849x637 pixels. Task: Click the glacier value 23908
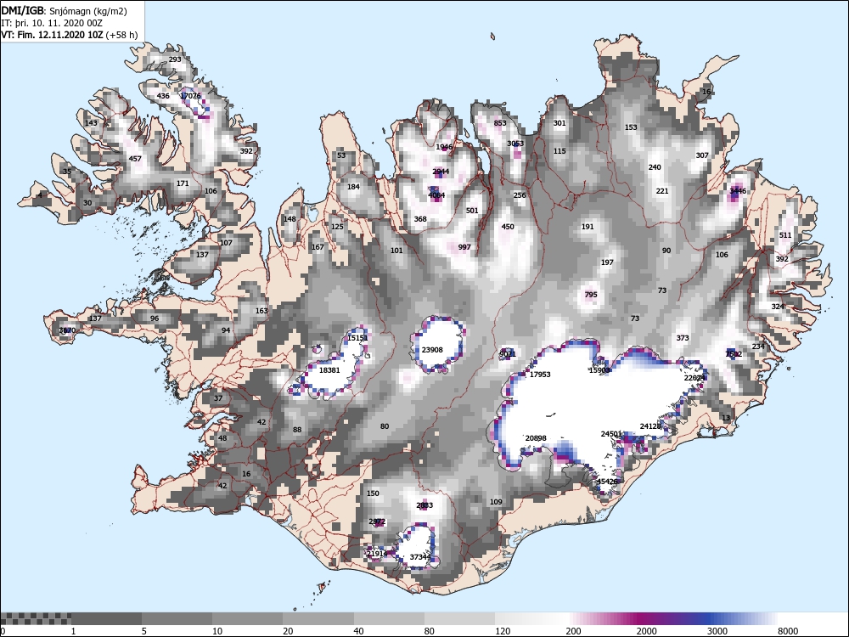pos(432,350)
